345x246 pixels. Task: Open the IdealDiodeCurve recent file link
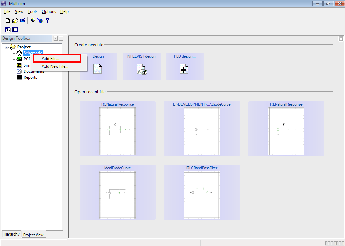117,168
